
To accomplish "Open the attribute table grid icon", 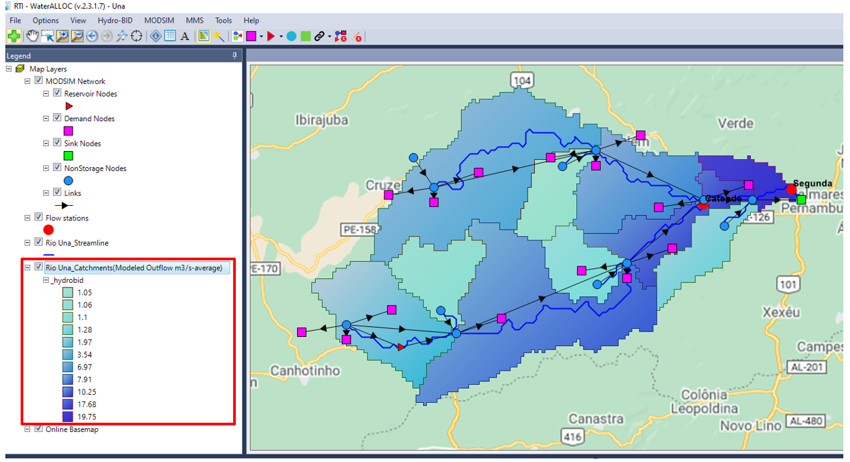I will (170, 36).
